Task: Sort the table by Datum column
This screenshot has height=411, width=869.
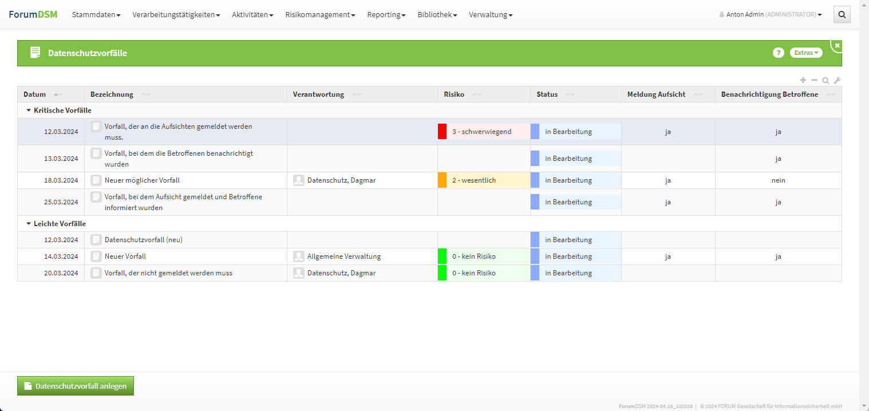Action: click(35, 94)
